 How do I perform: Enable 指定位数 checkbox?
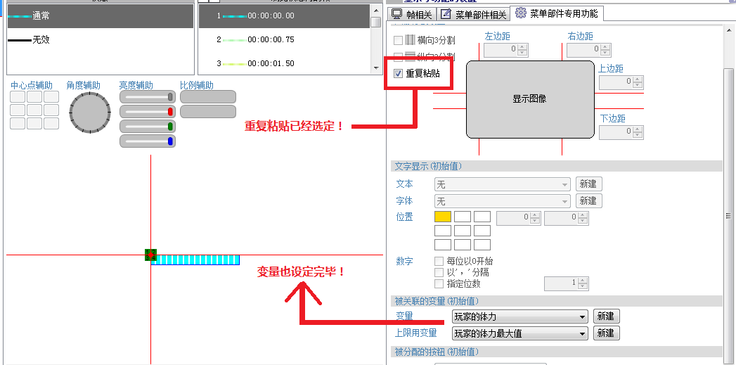click(x=439, y=283)
